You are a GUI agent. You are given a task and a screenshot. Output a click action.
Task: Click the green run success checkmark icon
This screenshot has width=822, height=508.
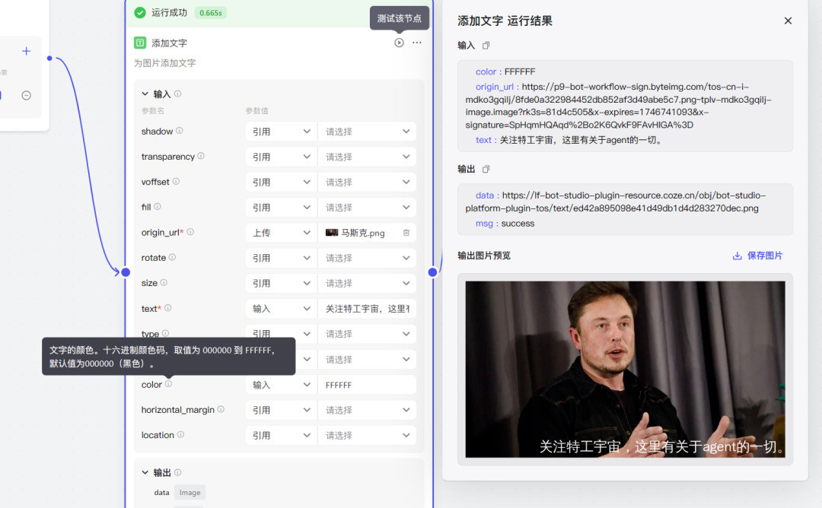pyautogui.click(x=140, y=13)
